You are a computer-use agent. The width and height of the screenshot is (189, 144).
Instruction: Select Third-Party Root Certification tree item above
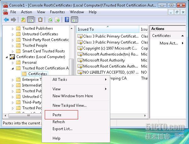(x=46, y=40)
